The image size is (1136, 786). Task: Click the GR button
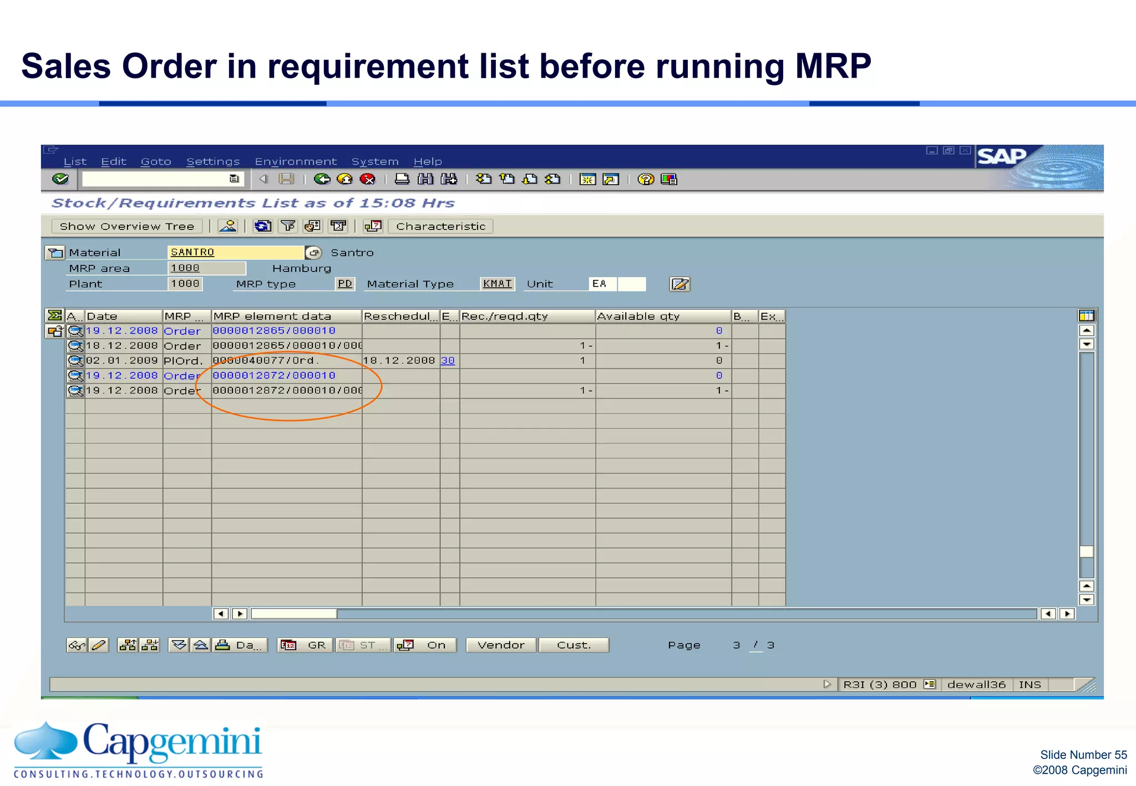click(305, 645)
